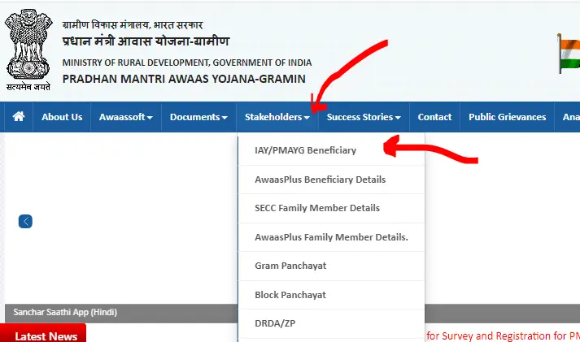580x342 pixels.
Task: Select AwaasPlus Beneficiary Details option
Action: click(x=331, y=180)
